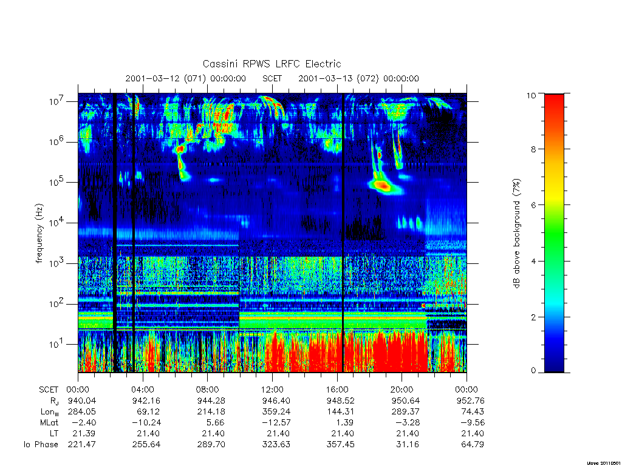Click the Io Phase value 64.79
Viewport: 622px width, 466px height.
pos(473,445)
